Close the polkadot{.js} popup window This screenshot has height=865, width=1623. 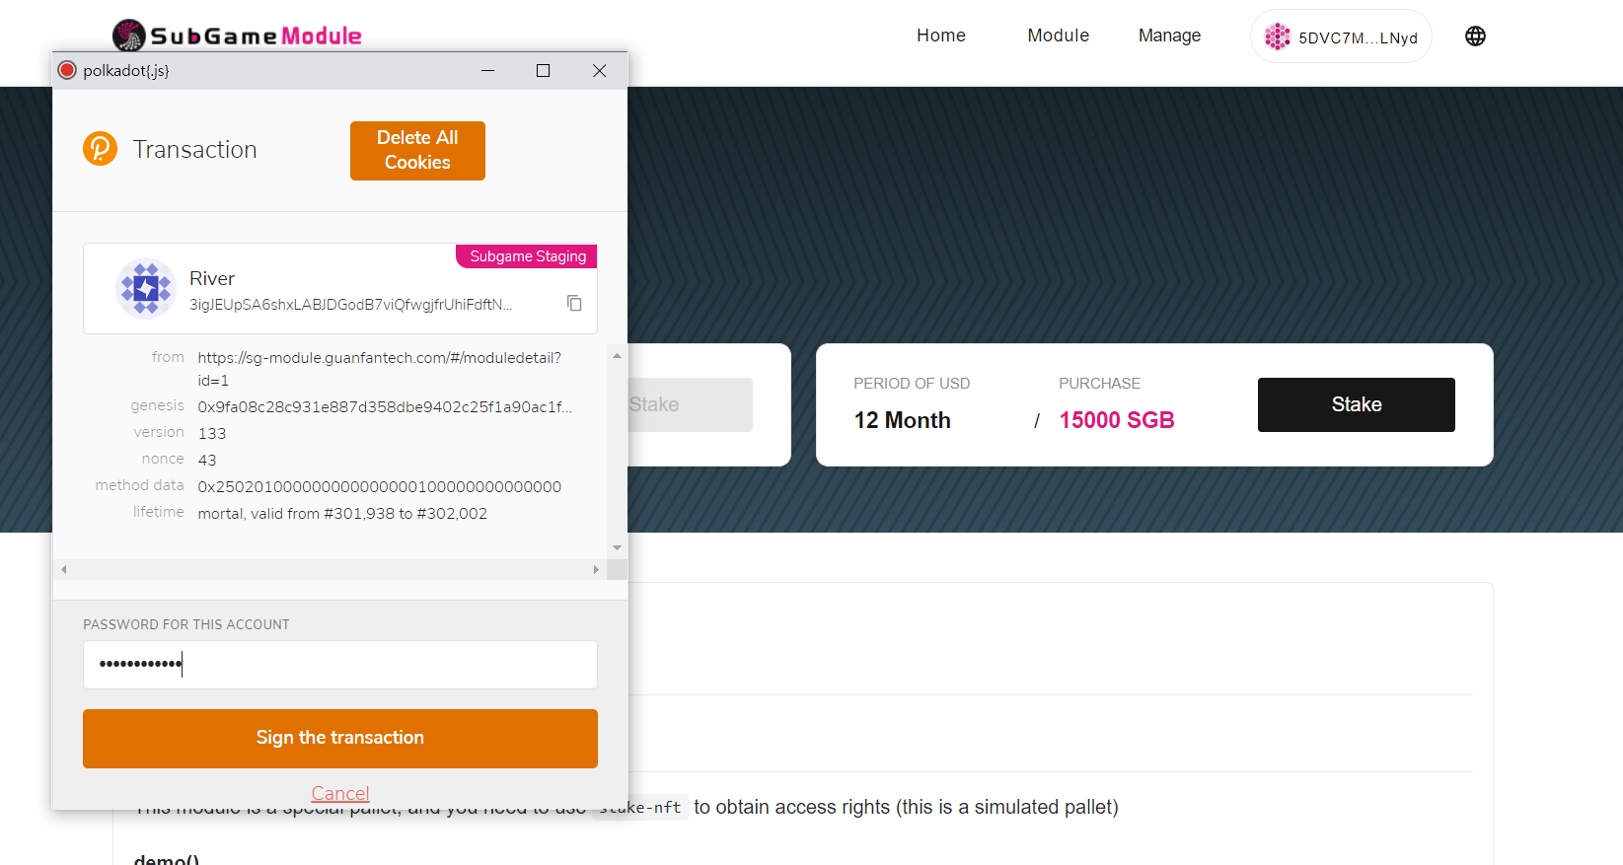[x=599, y=70]
